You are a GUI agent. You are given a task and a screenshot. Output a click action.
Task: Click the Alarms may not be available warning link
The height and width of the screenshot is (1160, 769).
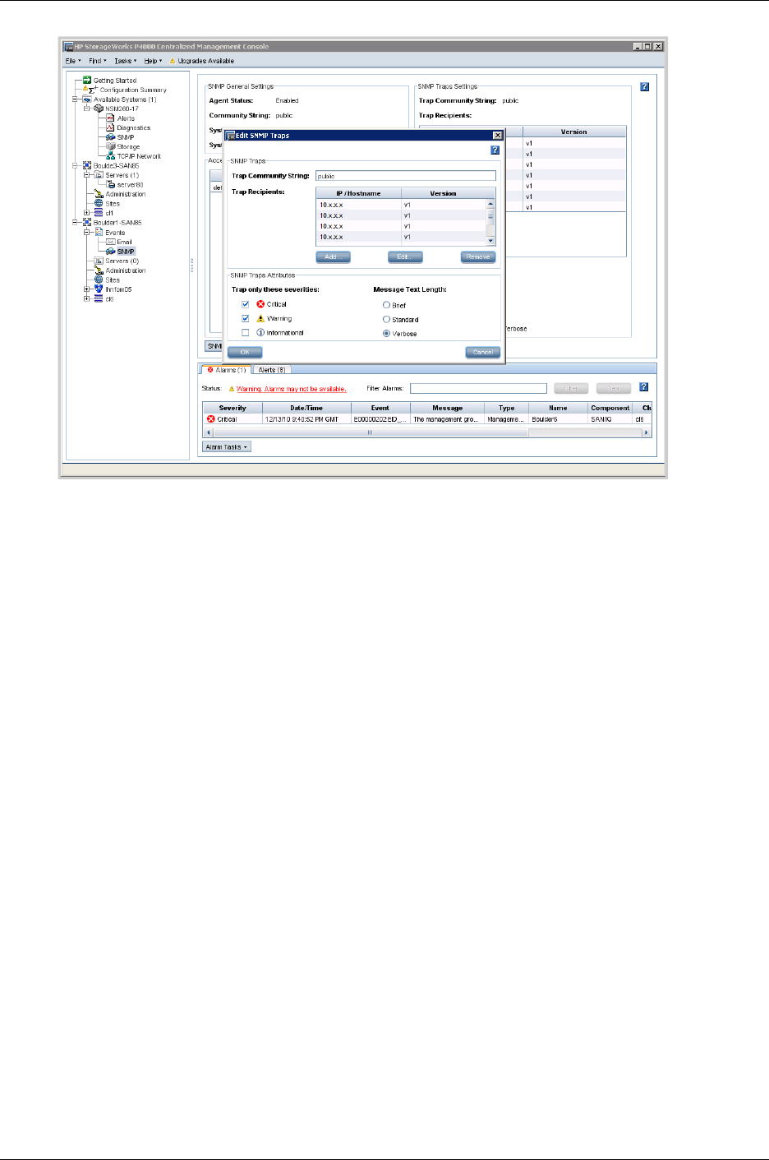292,389
